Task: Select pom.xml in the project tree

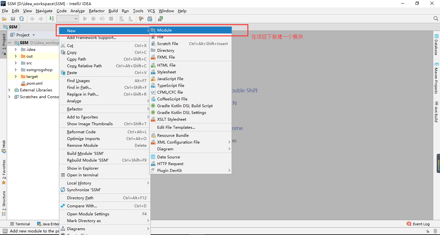Action: [x=34, y=83]
